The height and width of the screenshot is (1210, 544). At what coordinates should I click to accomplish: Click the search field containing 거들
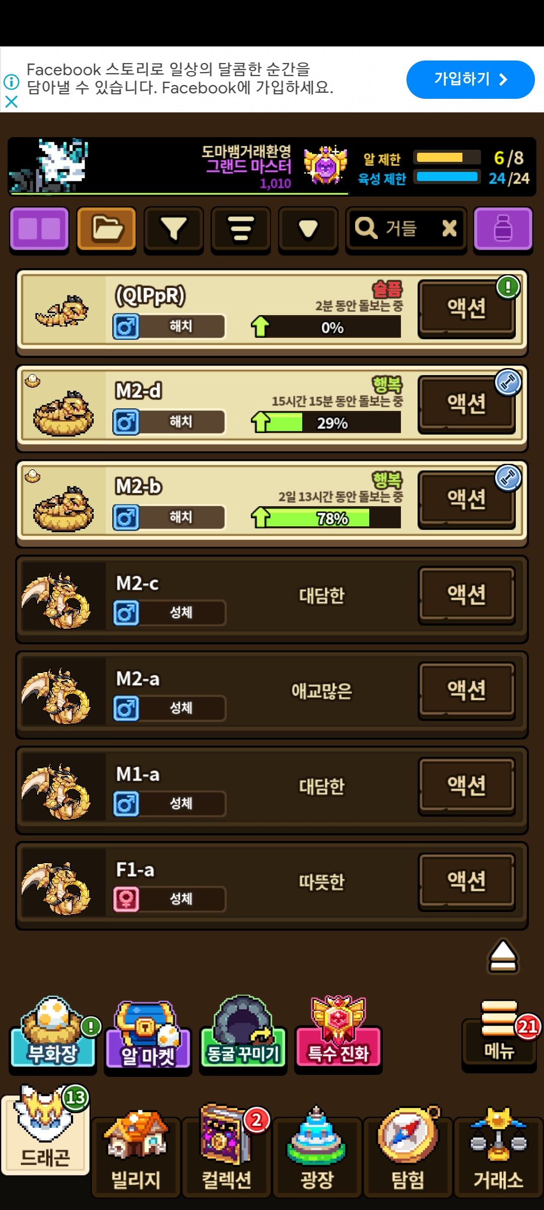406,229
